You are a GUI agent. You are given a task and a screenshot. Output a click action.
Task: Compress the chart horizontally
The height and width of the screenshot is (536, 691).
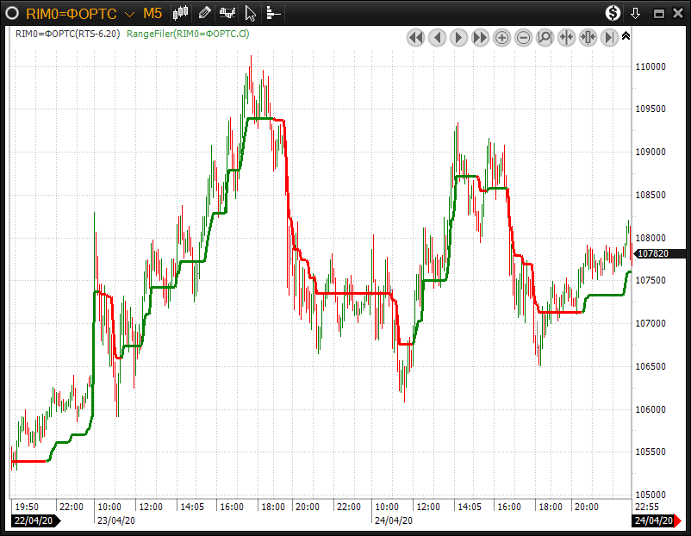(567, 37)
